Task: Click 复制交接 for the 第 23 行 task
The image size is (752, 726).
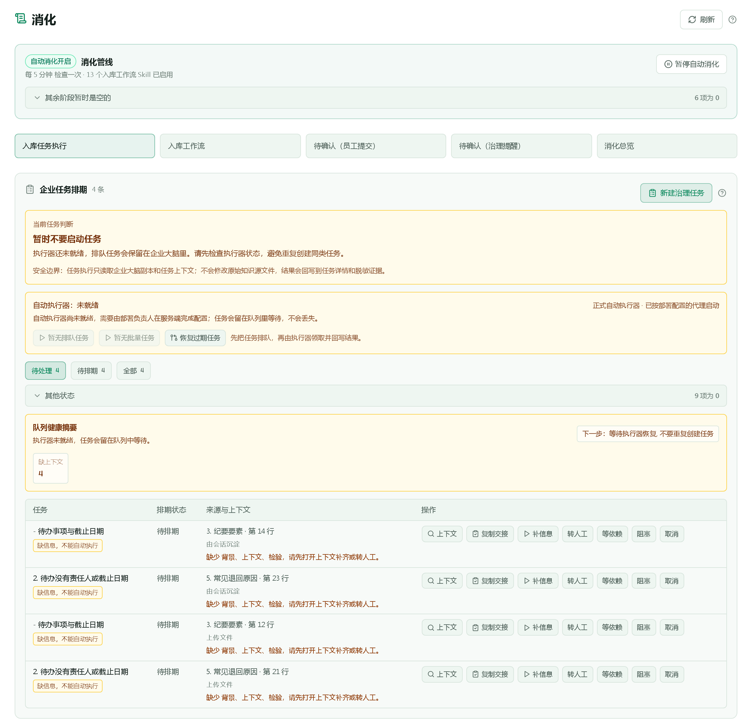Action: [x=490, y=581]
